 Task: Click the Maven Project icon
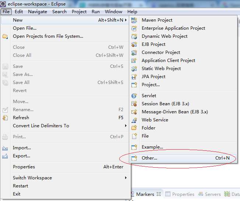[134, 20]
